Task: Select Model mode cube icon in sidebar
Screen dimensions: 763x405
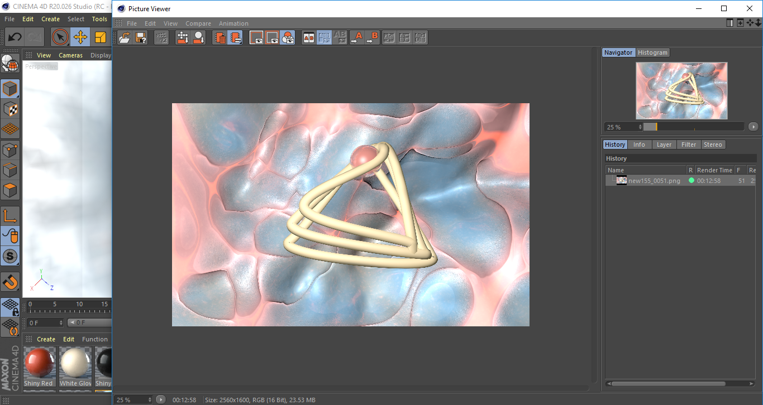Action: pyautogui.click(x=10, y=89)
